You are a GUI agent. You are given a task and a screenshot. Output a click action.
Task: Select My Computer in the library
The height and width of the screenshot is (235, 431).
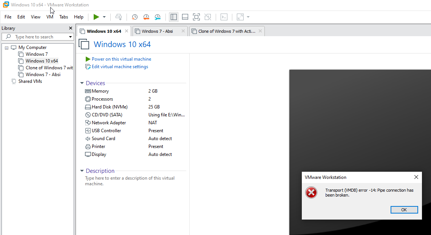[32, 47]
